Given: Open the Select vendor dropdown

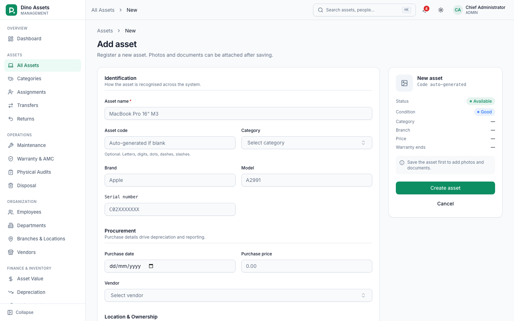Looking at the screenshot, I should click(x=238, y=295).
